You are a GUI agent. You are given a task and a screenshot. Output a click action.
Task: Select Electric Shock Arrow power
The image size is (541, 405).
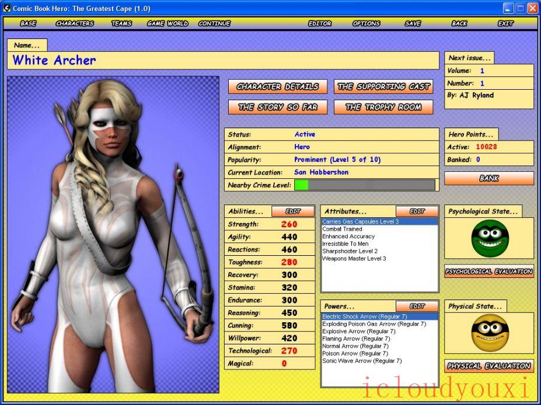coord(379,316)
